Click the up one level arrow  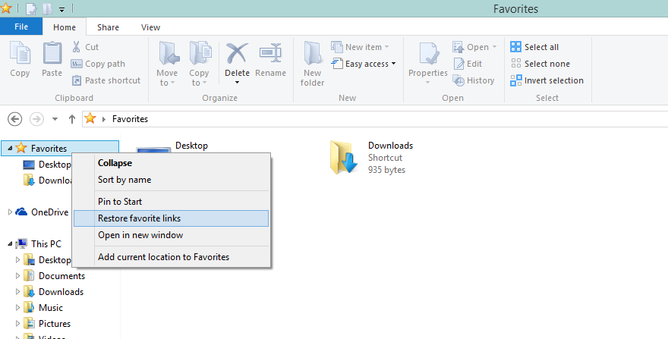coord(72,119)
